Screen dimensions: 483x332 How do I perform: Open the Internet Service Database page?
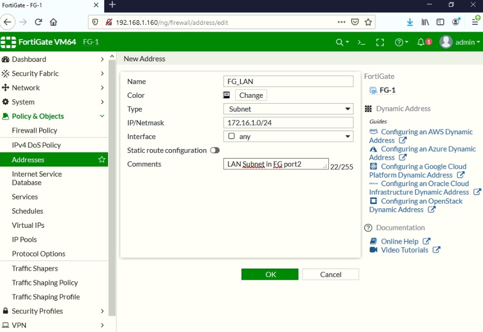point(37,178)
